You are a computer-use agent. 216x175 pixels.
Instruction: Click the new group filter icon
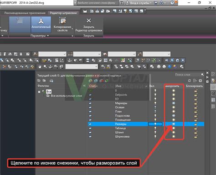[44, 80]
